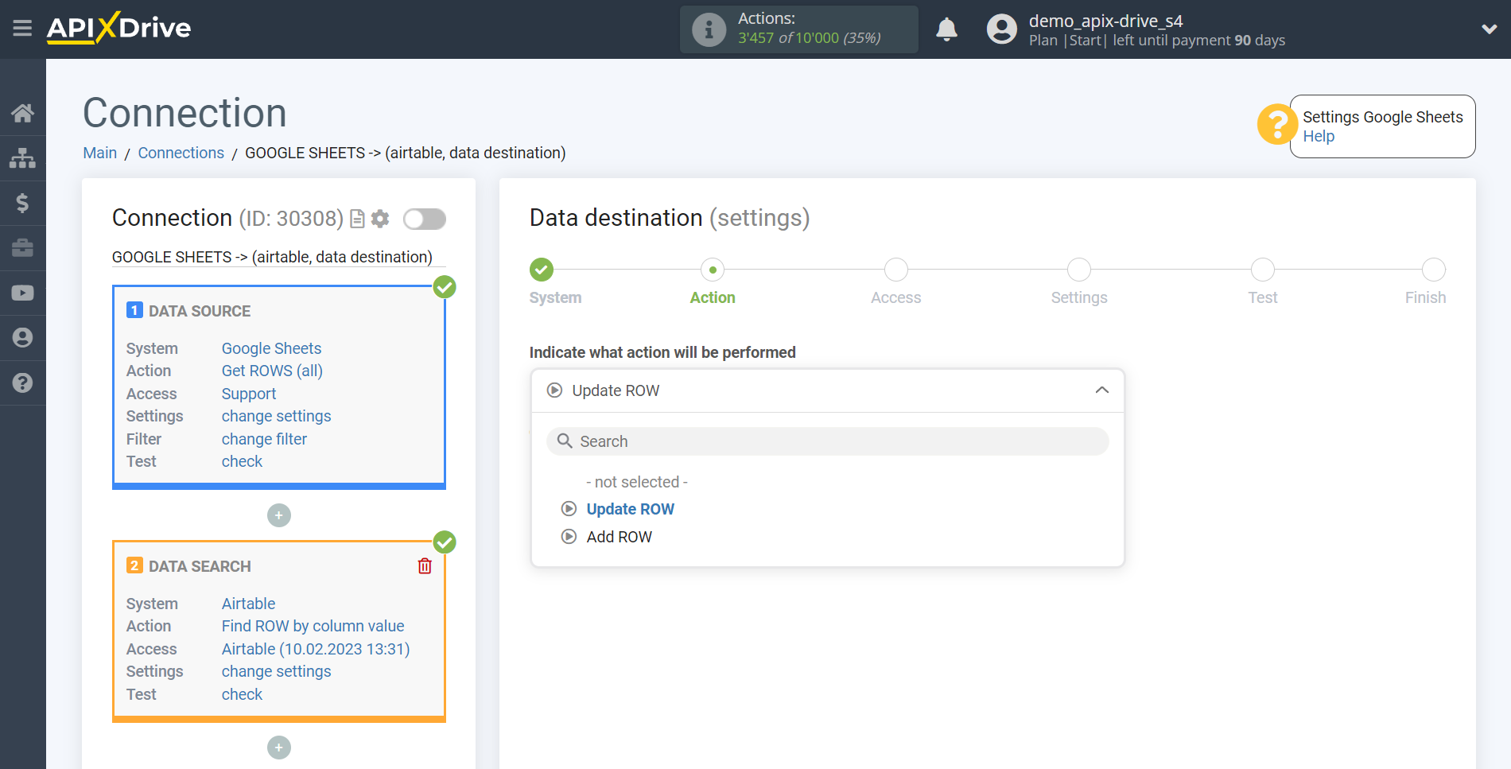Open the hamburger menu

click(x=22, y=29)
